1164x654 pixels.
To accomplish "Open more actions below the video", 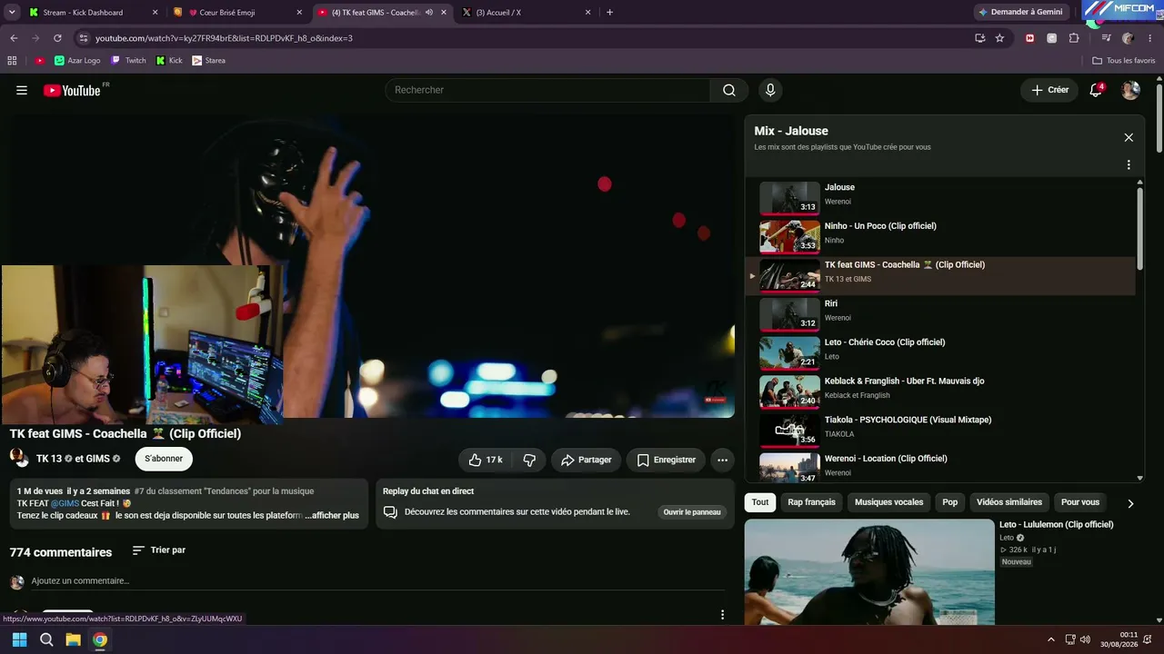I will pyautogui.click(x=722, y=460).
